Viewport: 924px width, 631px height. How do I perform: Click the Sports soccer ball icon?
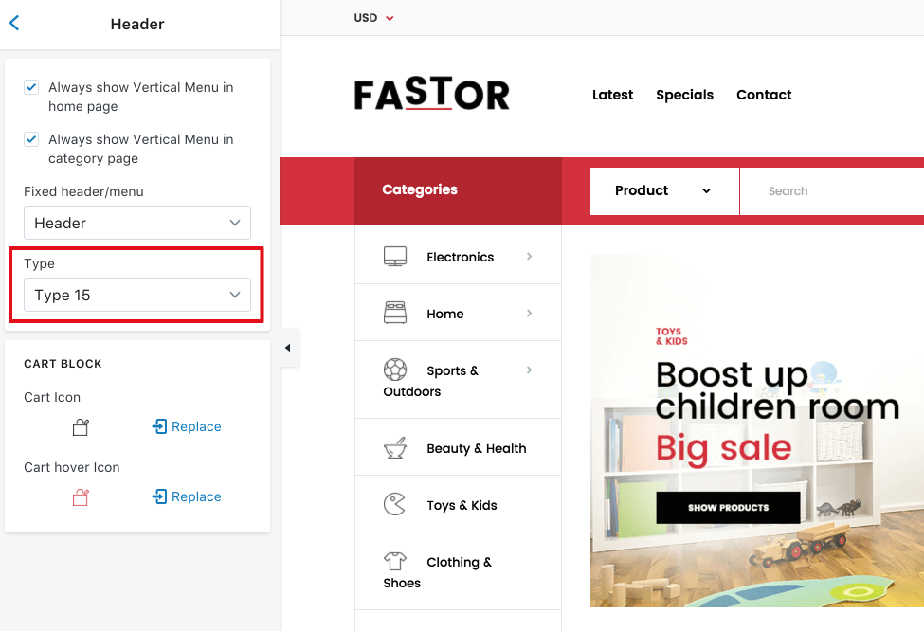pos(395,370)
